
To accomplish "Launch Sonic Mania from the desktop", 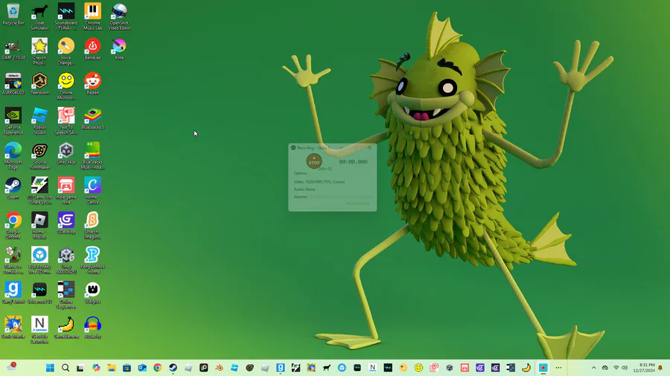I will (x=13, y=328).
